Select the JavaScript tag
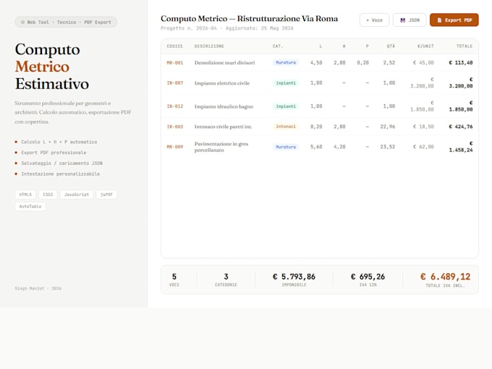 [77, 195]
